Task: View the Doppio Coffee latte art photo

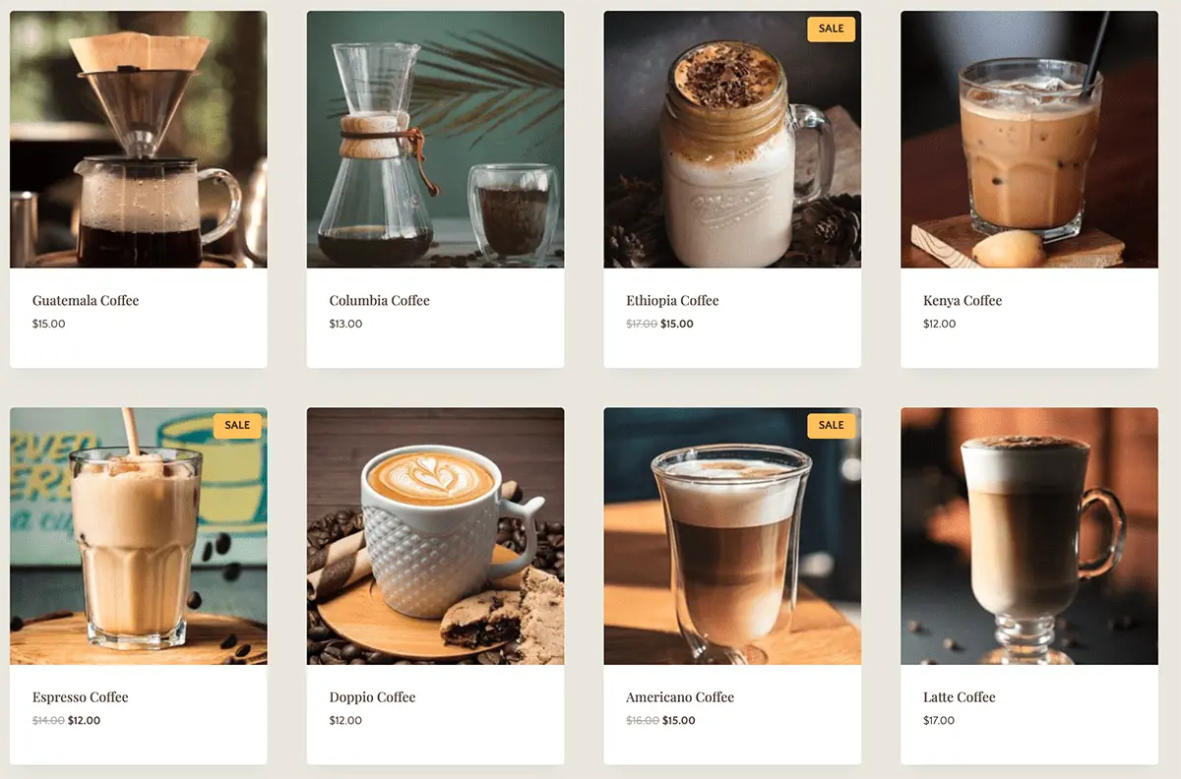Action: (436, 536)
